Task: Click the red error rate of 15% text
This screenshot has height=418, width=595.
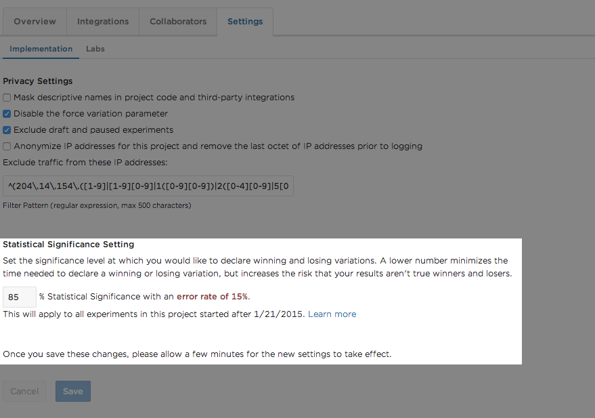Action: [x=213, y=297]
